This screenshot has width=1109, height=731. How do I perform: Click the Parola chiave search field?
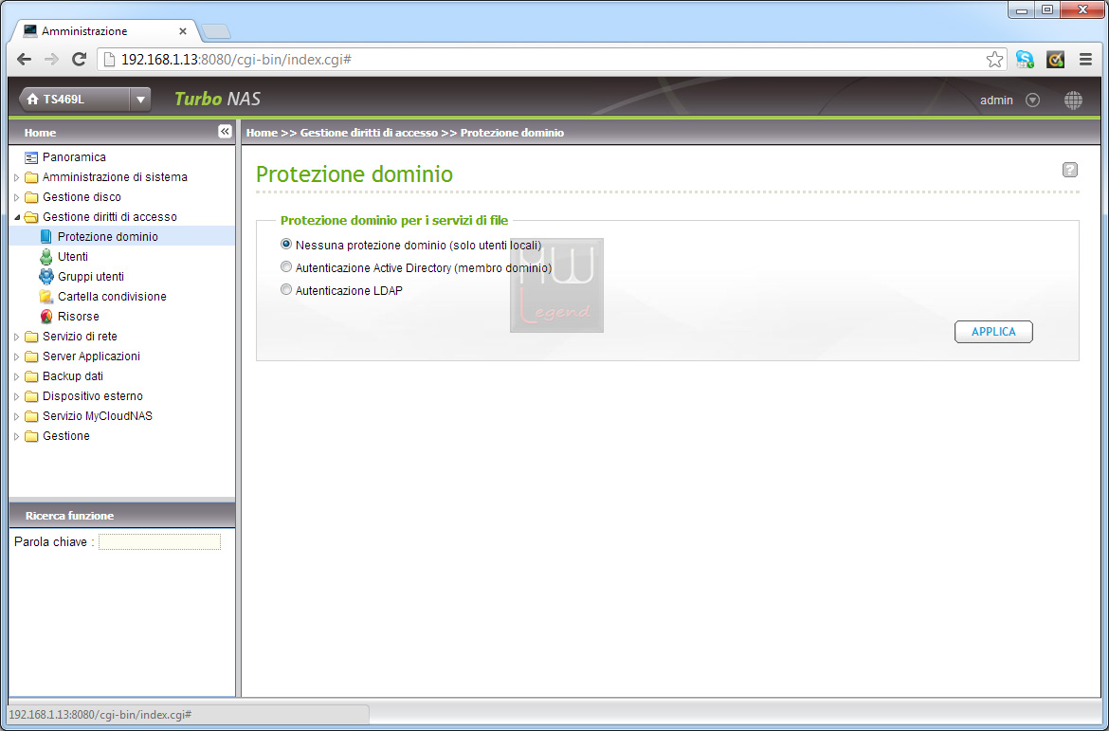coord(160,542)
